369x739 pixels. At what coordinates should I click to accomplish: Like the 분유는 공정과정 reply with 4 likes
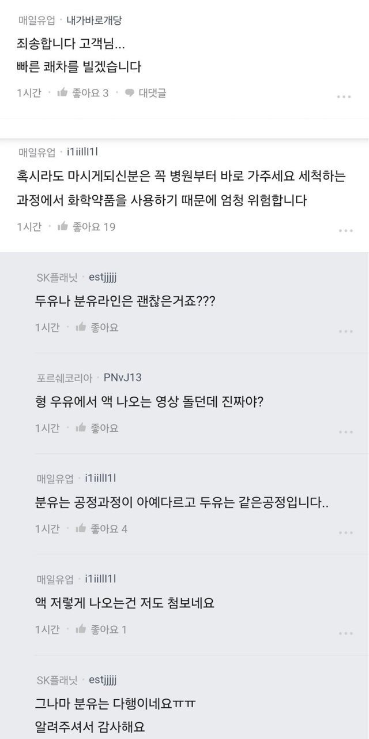[x=81, y=529]
